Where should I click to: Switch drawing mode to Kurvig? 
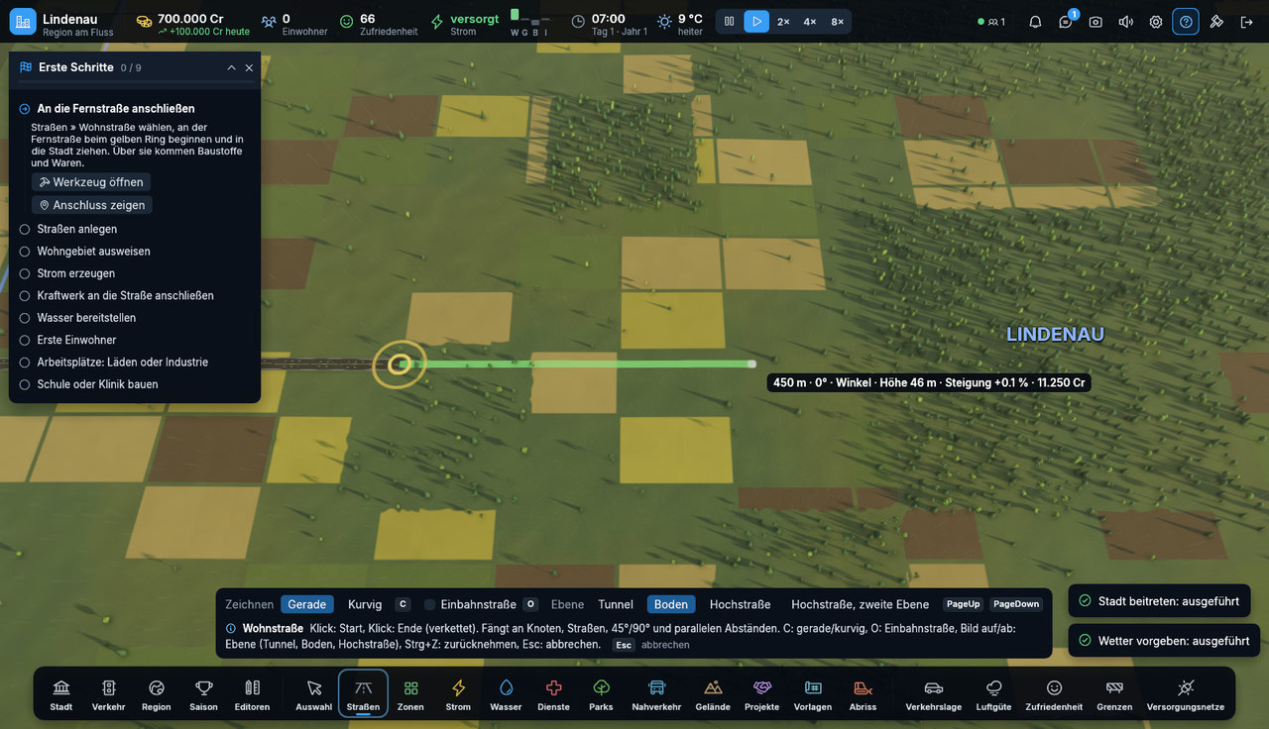(365, 604)
